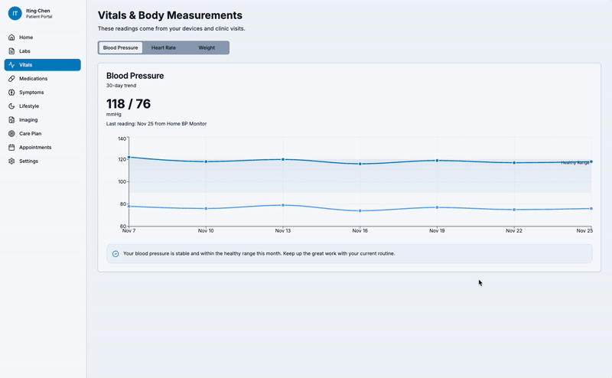Open the Imaging label in sidebar
Image resolution: width=612 pixels, height=378 pixels.
pos(28,120)
